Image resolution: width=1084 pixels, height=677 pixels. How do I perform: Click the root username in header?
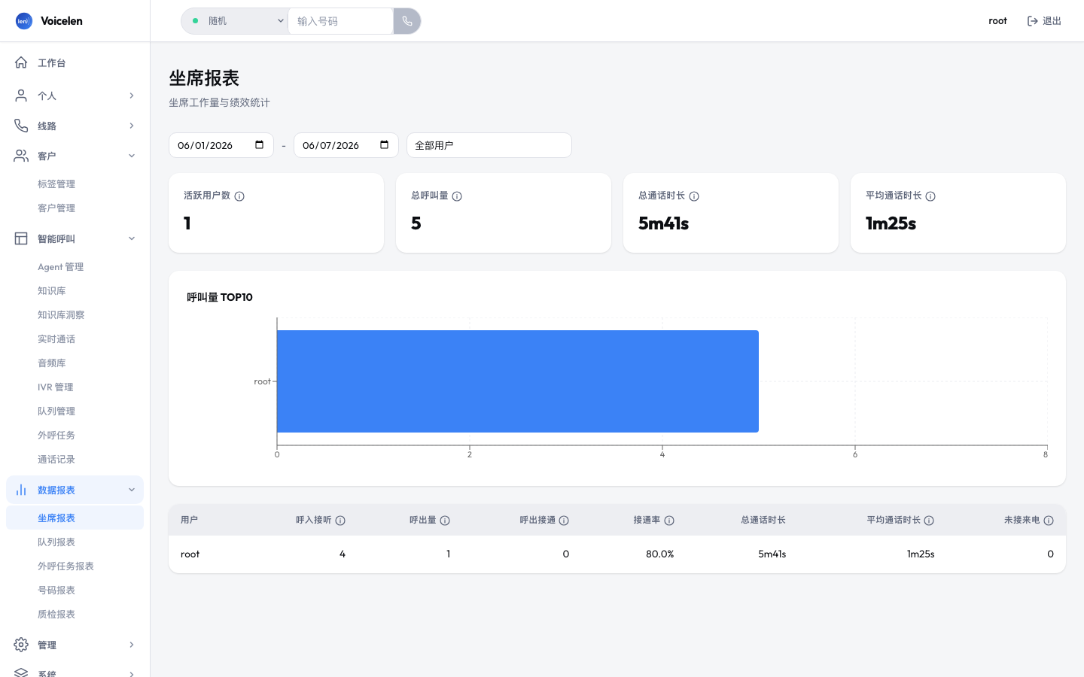pos(997,21)
